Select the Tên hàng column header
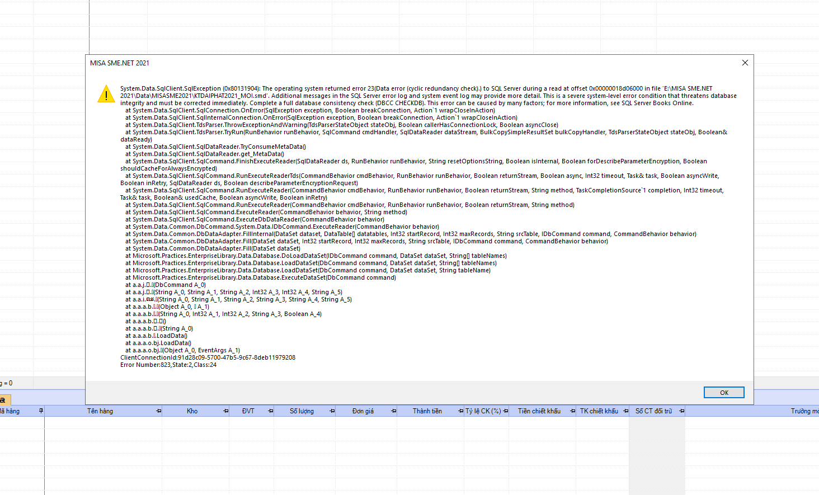The image size is (819, 495). click(100, 411)
